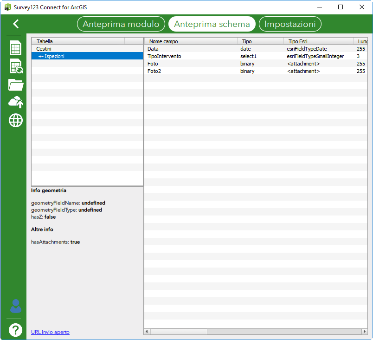The width and height of the screenshot is (373, 340).
Task: Click the Nome campo column header
Action: point(191,41)
